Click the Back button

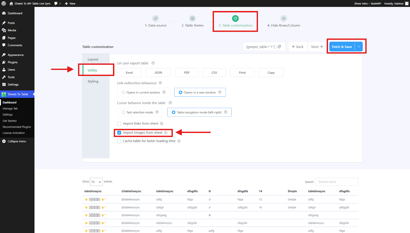pyautogui.click(x=298, y=47)
